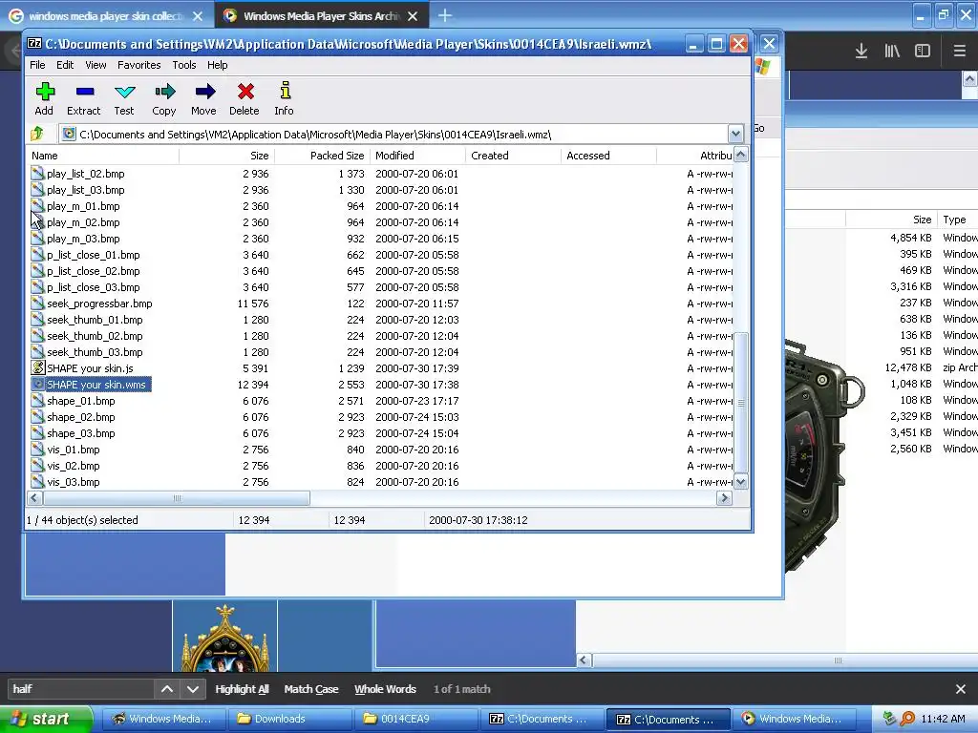Close the find bar
Screen dimensions: 978x733
coord(961,689)
